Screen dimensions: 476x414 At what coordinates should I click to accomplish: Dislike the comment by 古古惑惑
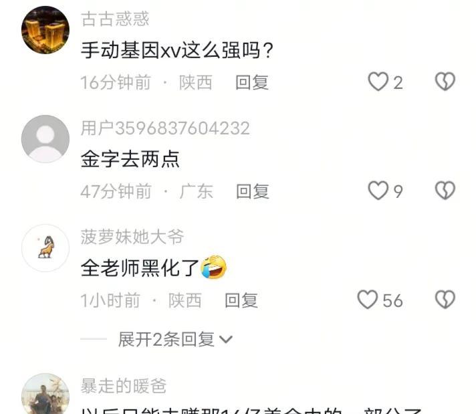pos(445,82)
